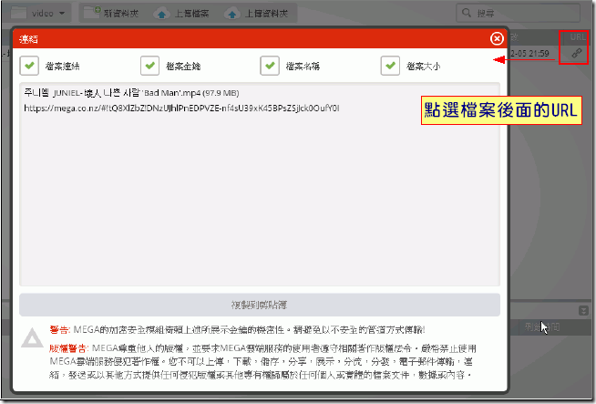This screenshot has width=596, height=404.
Task: Click the warning triangle icon
Action: [x=32, y=339]
